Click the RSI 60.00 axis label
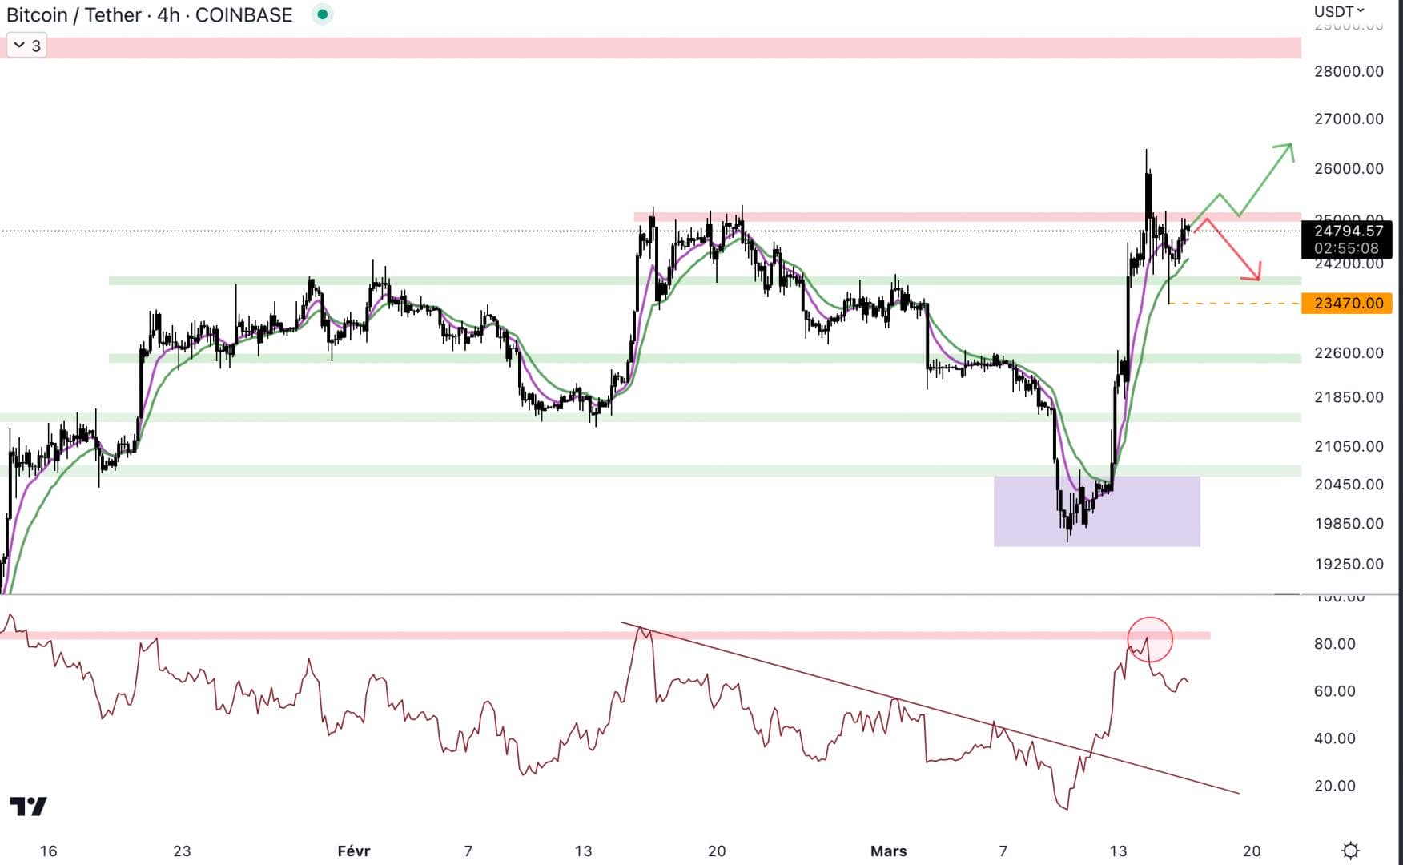Viewport: 1403px width, 865px height. point(1335,690)
